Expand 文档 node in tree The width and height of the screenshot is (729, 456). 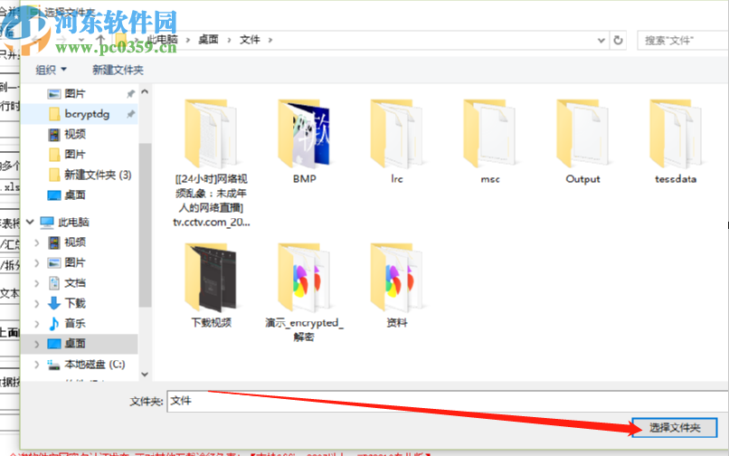point(37,283)
